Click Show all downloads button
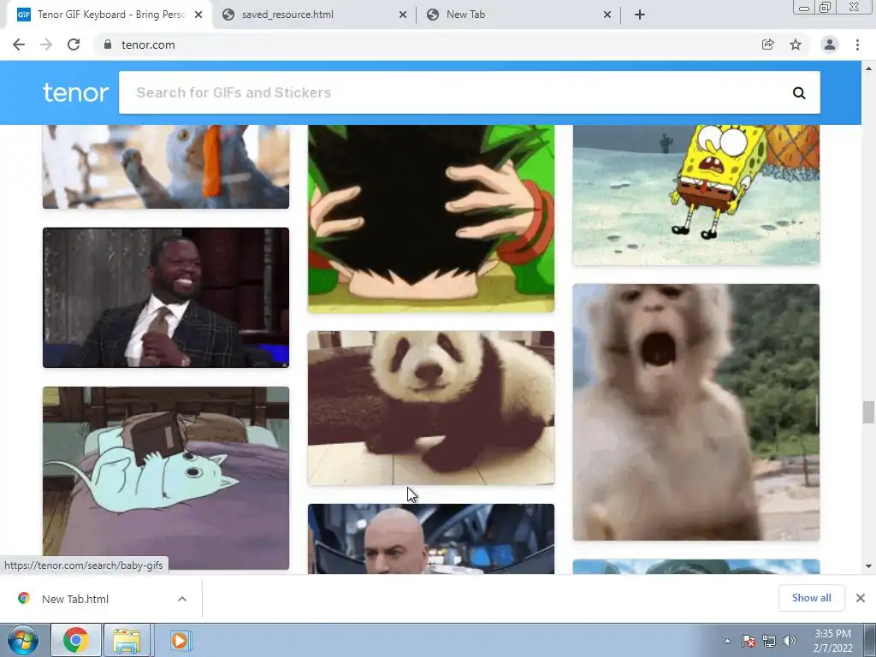Image resolution: width=876 pixels, height=657 pixels. [x=811, y=598]
